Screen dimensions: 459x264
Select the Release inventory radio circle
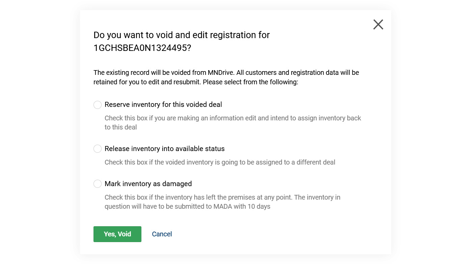coord(98,149)
